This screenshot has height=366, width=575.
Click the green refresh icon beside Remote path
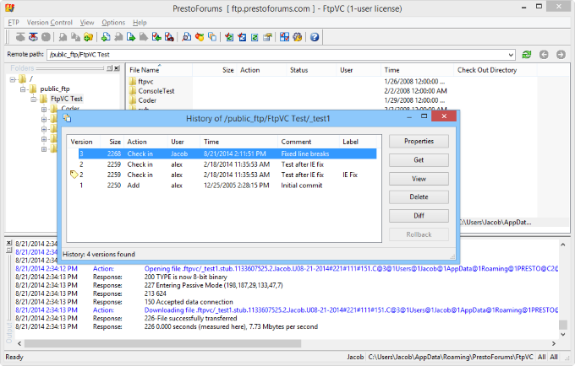tap(527, 55)
